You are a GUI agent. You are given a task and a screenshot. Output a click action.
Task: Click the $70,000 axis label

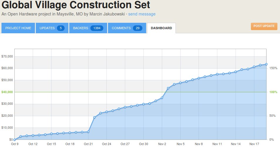(7, 56)
